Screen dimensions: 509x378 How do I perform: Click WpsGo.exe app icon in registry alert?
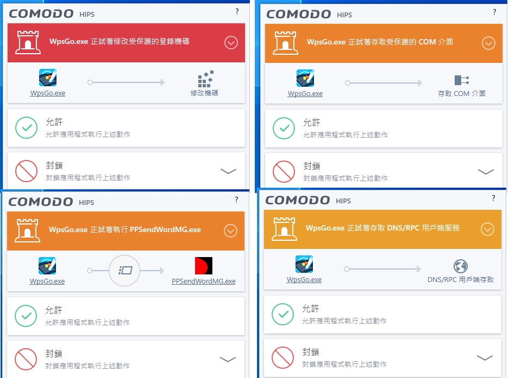point(48,78)
